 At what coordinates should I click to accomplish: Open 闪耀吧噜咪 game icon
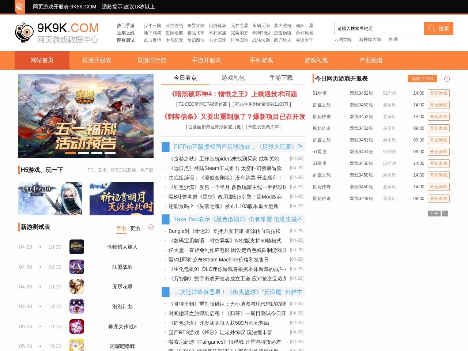pos(77,346)
